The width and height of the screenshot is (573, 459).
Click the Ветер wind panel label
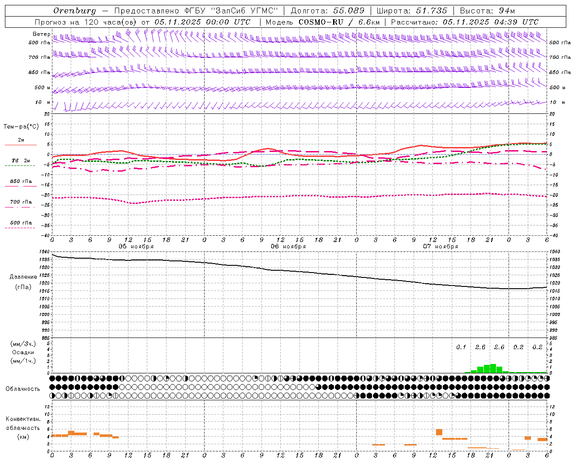pyautogui.click(x=41, y=34)
